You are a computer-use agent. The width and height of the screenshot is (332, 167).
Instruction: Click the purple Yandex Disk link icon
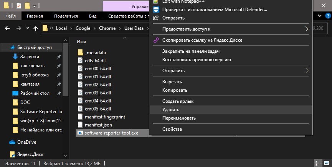pyautogui.click(x=156, y=40)
